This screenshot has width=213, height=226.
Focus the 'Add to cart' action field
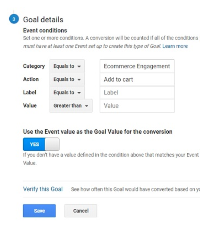(x=137, y=79)
